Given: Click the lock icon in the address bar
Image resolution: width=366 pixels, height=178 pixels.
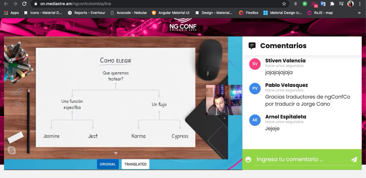Looking at the screenshot, I should pyautogui.click(x=36, y=4).
